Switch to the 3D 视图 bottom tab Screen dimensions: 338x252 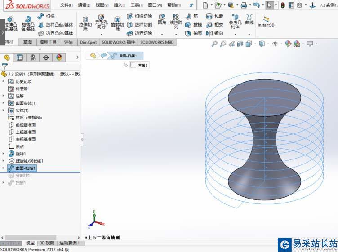pos(47,243)
